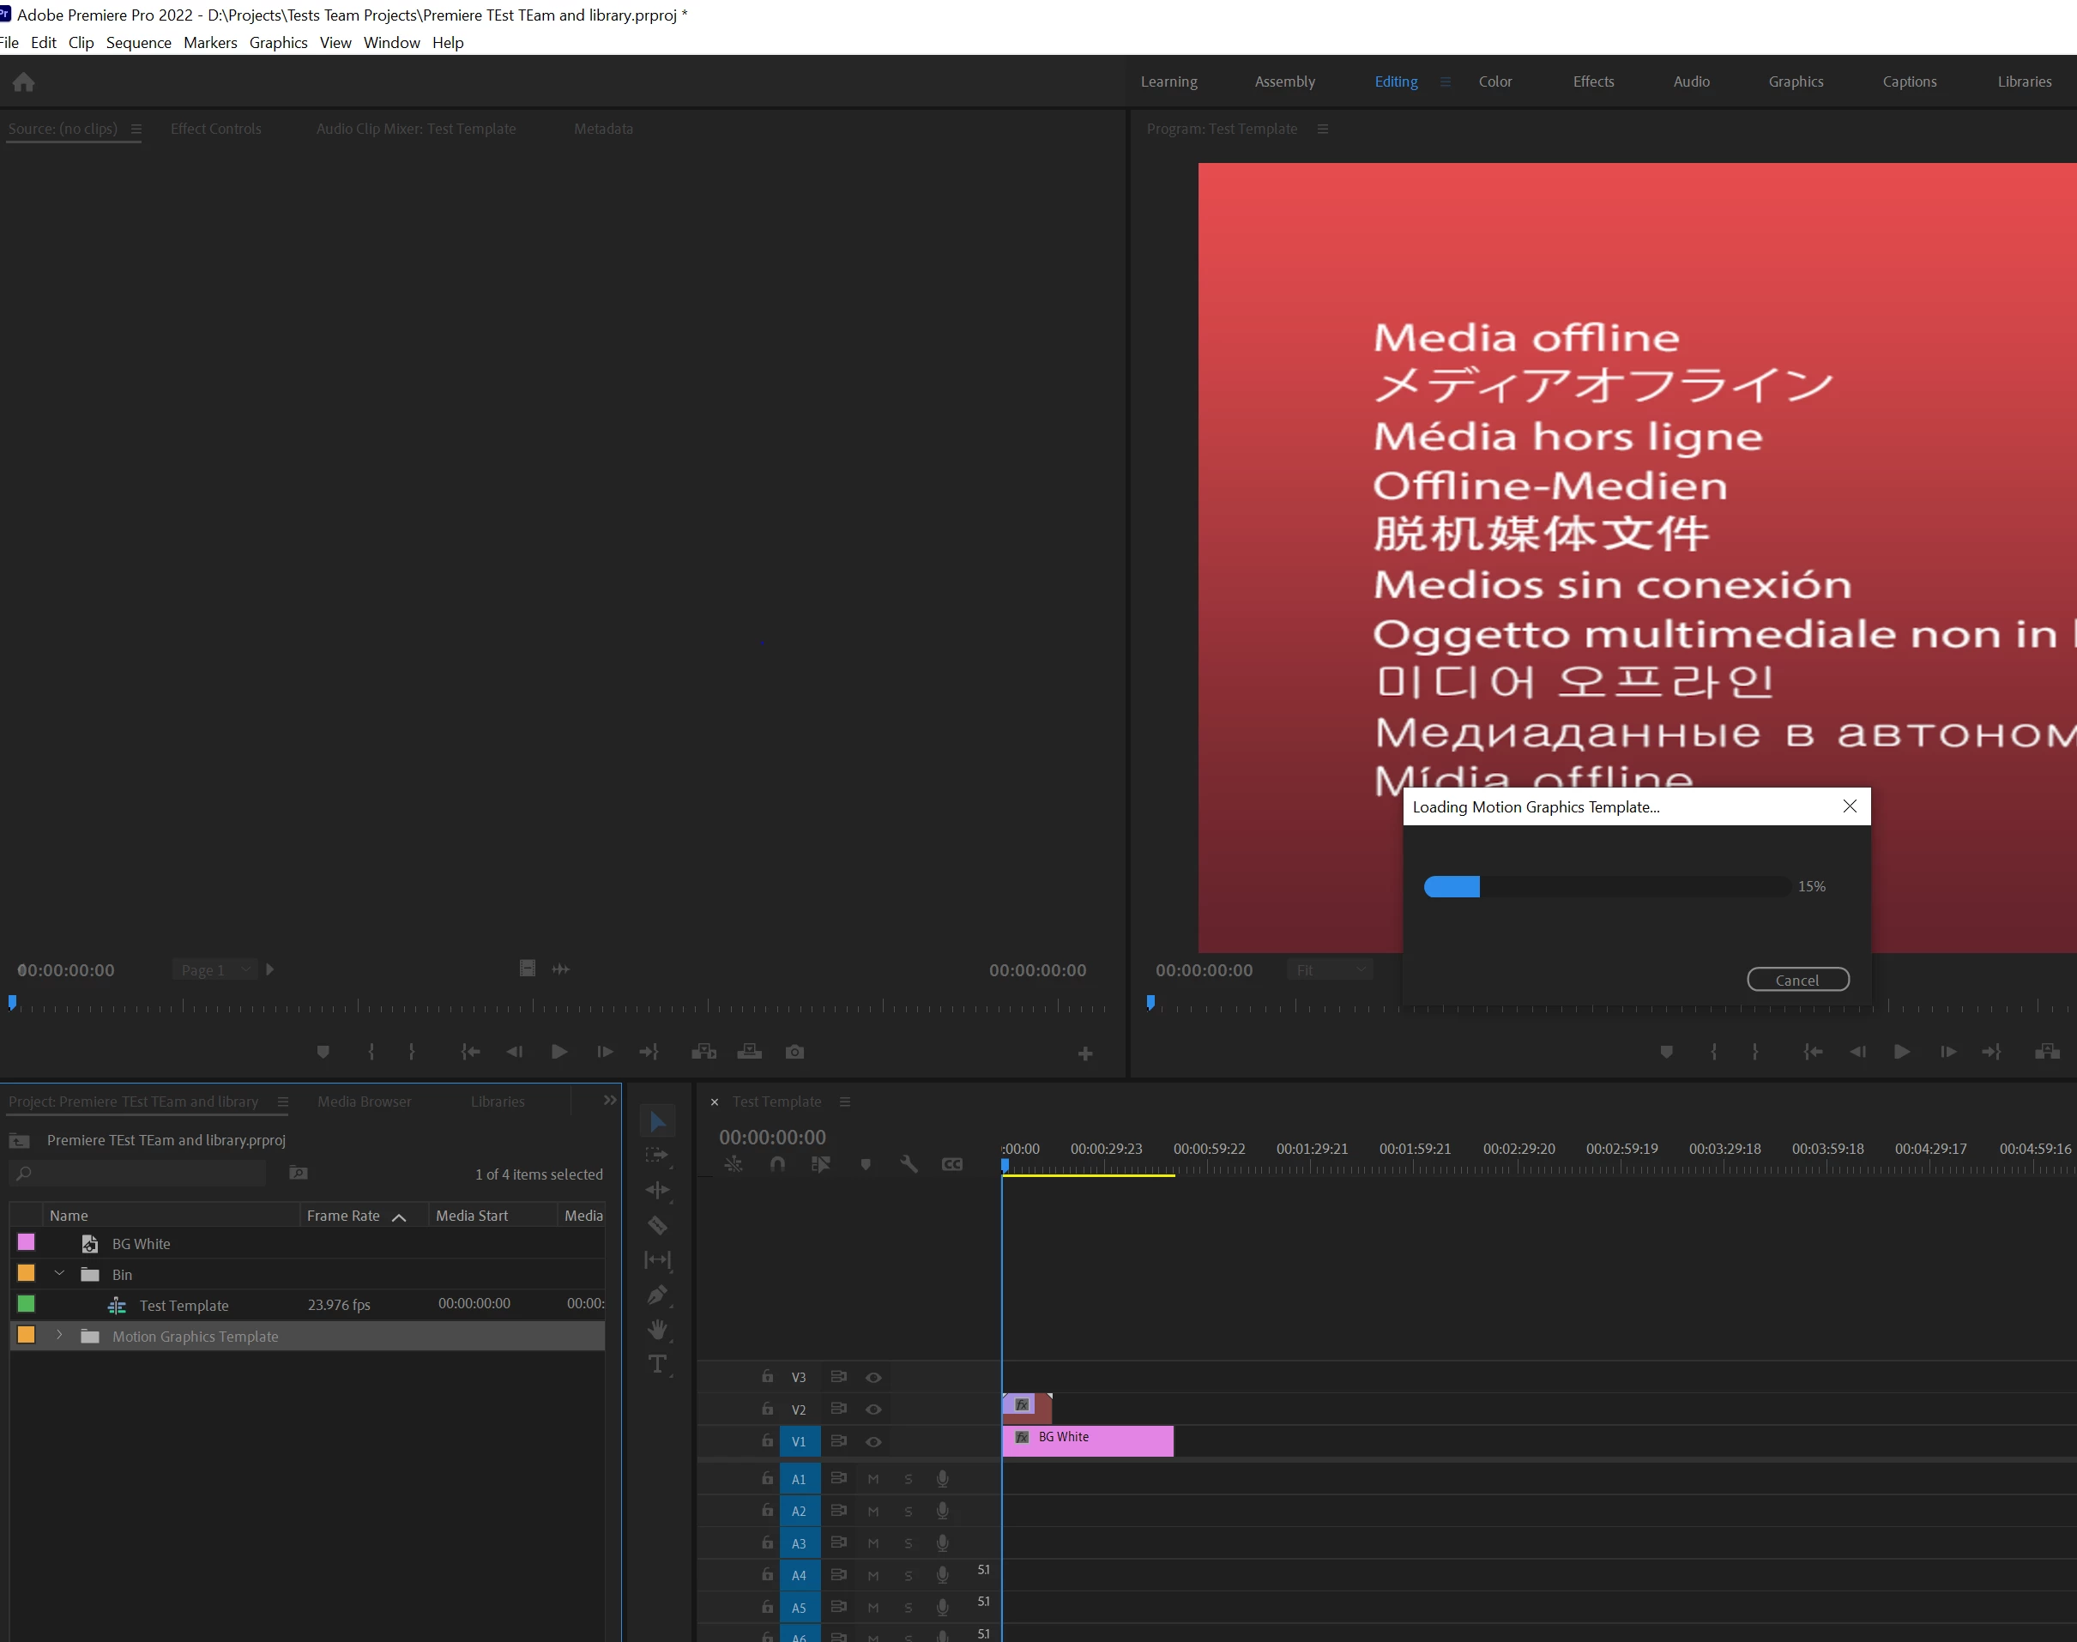Click Export Frame camera icon
The height and width of the screenshot is (1642, 2077).
[x=794, y=1052]
